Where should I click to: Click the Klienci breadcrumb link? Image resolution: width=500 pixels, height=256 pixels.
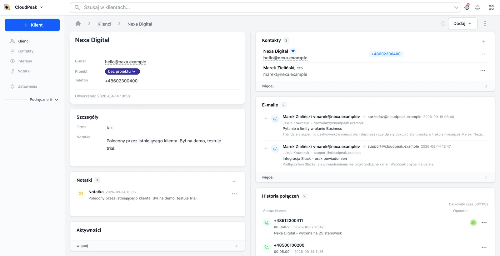pyautogui.click(x=104, y=24)
